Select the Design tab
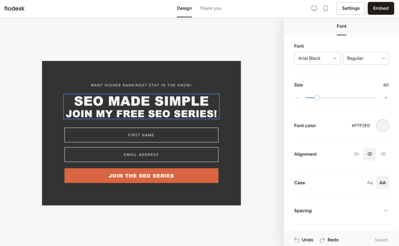This screenshot has height=246, width=399. click(x=184, y=9)
